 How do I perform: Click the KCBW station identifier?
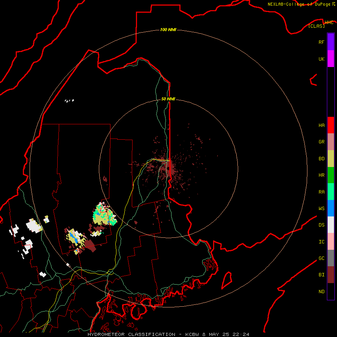(x=192, y=334)
